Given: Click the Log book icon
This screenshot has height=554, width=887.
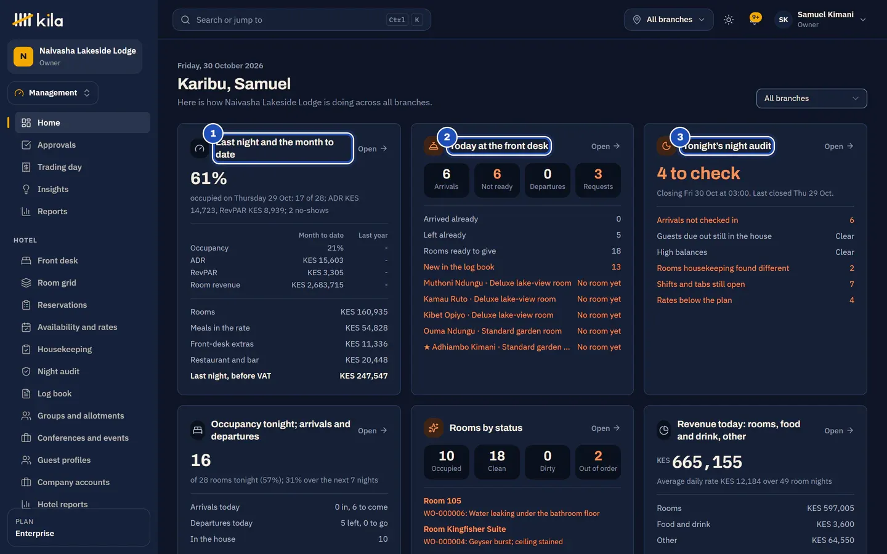Looking at the screenshot, I should click(x=26, y=393).
